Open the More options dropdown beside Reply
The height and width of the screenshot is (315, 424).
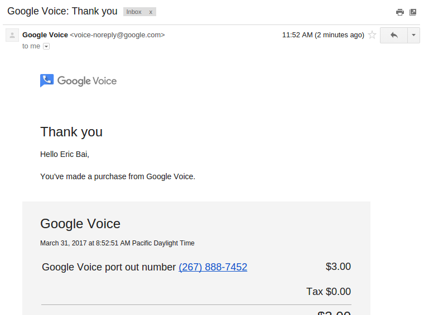click(x=413, y=35)
